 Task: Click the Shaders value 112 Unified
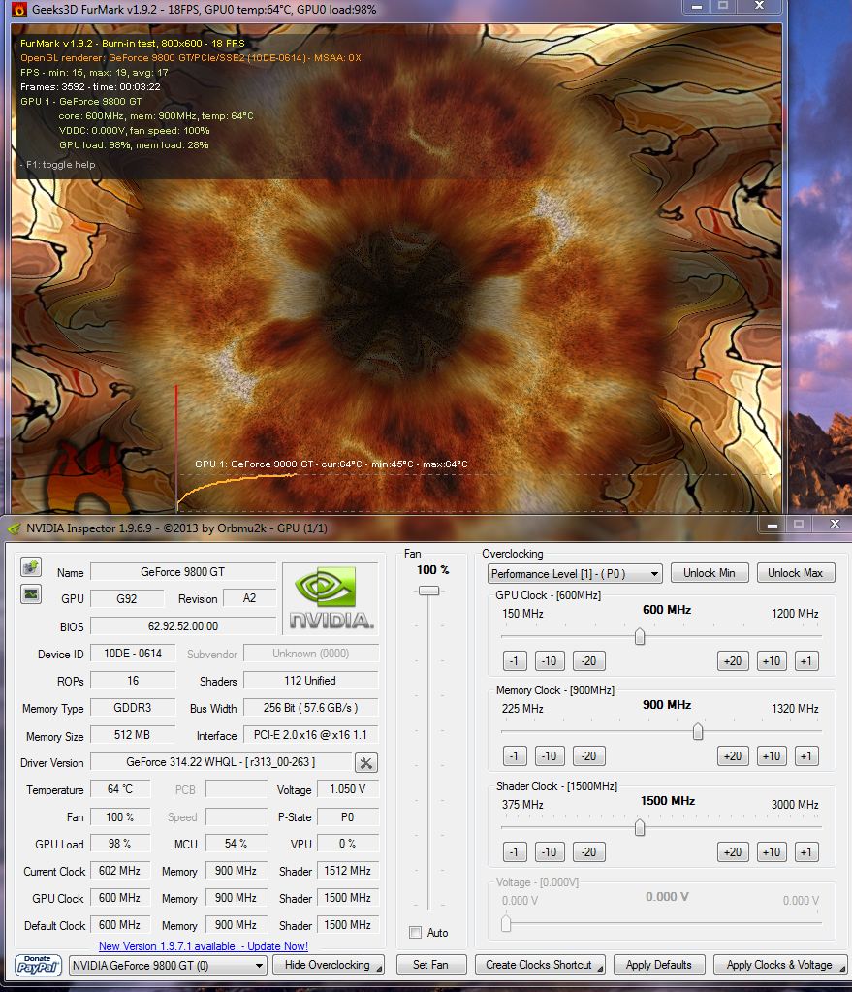coord(310,681)
